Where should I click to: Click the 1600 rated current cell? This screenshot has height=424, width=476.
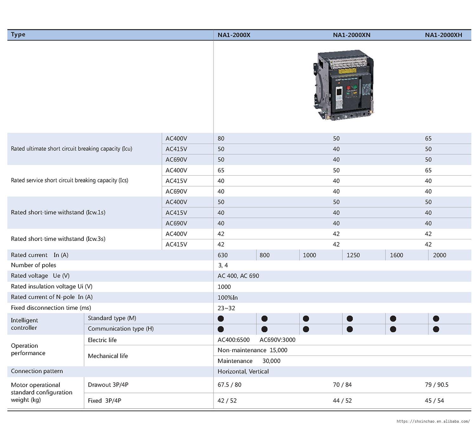click(396, 255)
